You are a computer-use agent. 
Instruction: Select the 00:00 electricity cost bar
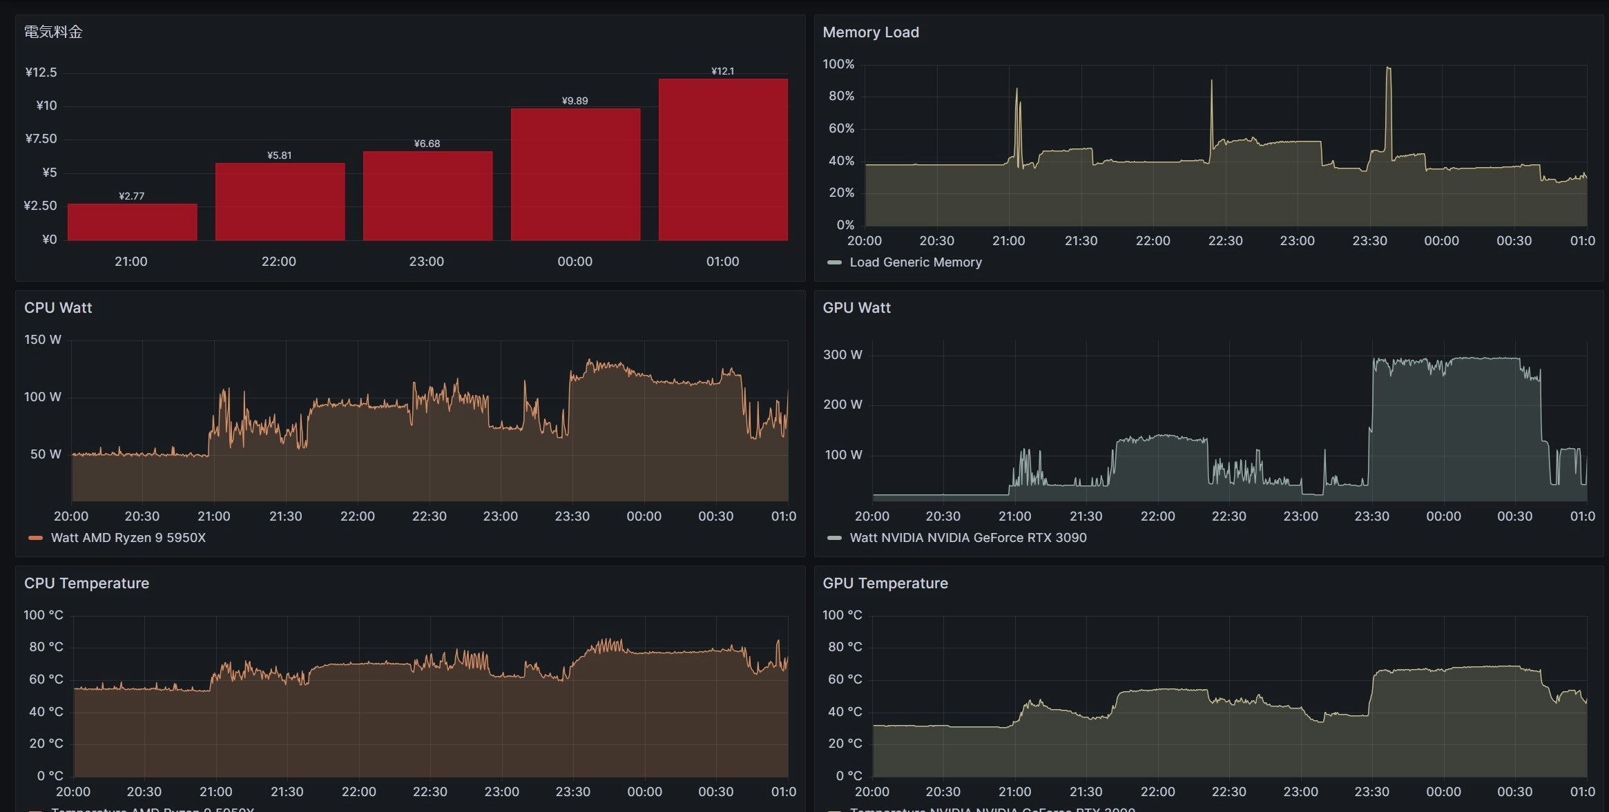point(575,174)
